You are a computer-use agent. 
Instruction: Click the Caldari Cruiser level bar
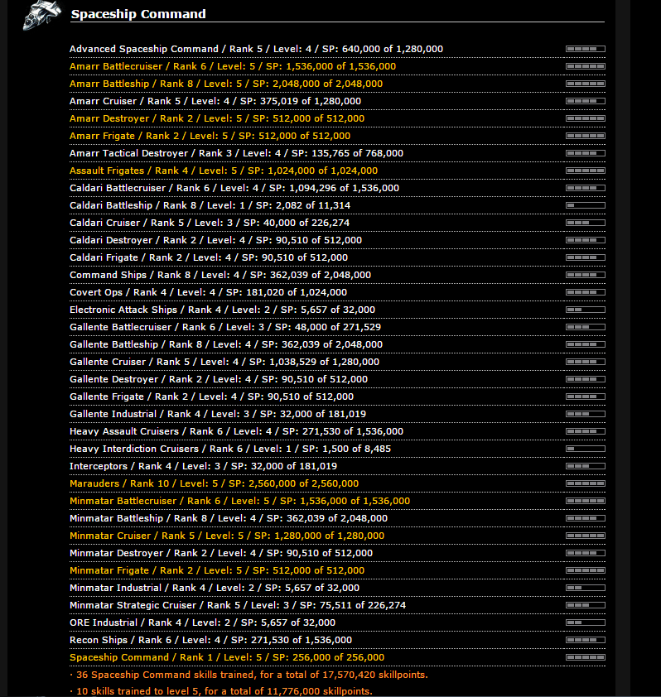click(586, 223)
